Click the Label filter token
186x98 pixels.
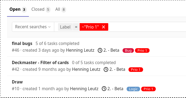pyautogui.click(x=65, y=27)
